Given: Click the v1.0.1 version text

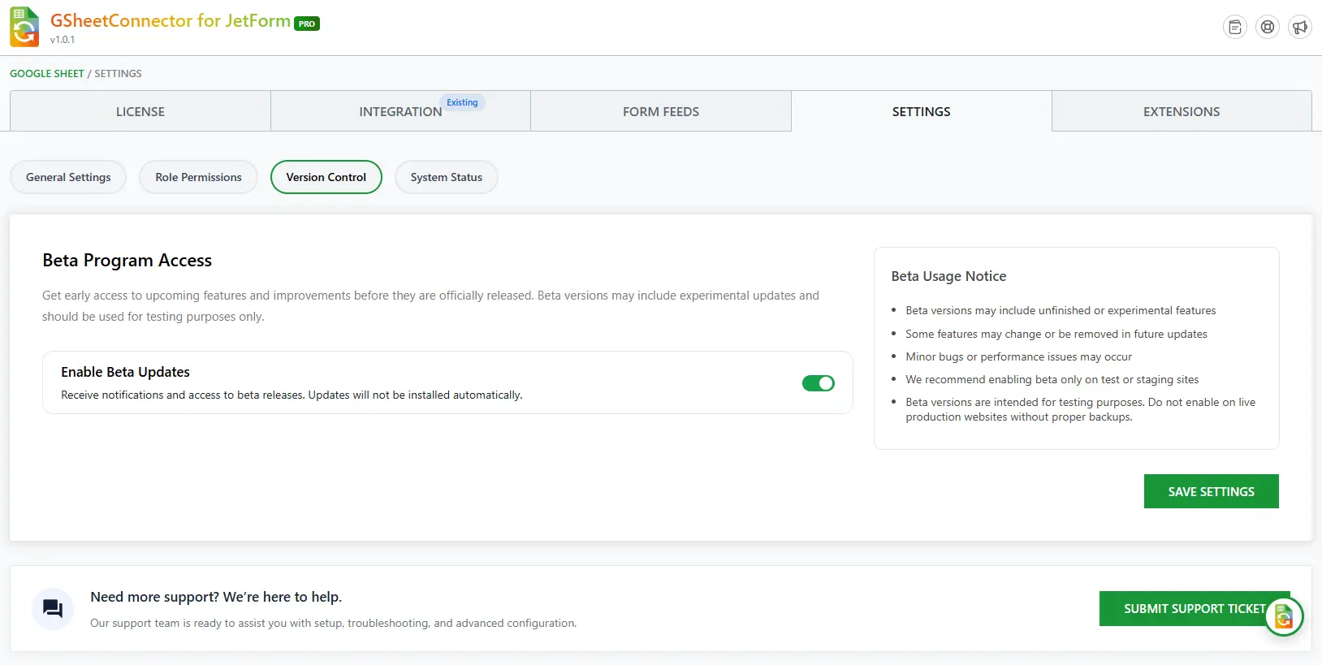Looking at the screenshot, I should [x=63, y=40].
